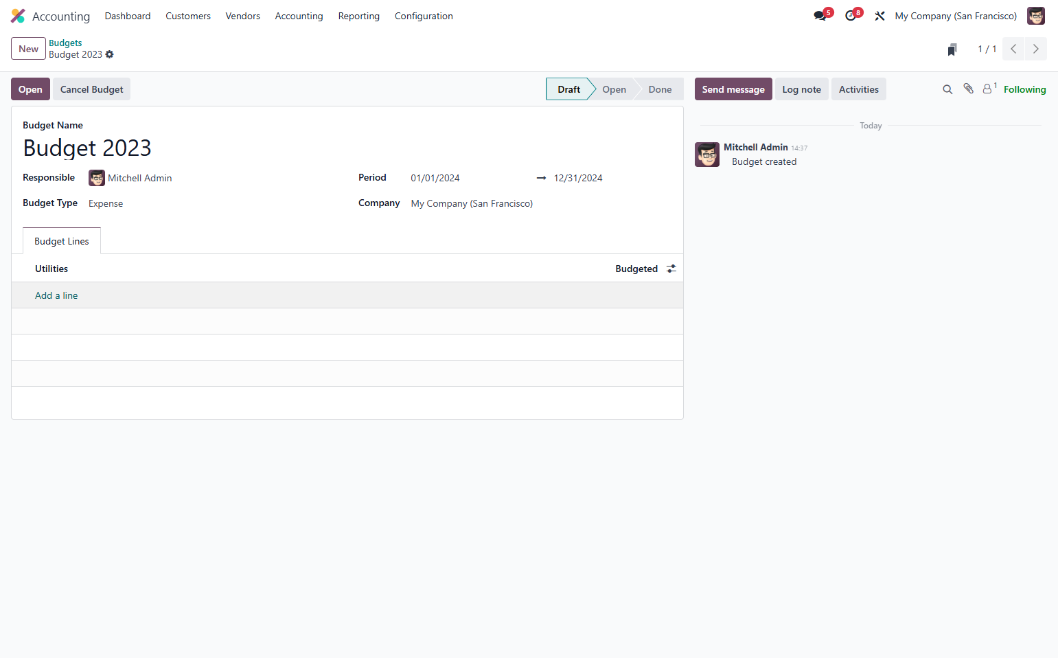Image resolution: width=1058 pixels, height=658 pixels.
Task: Open the discuss messages icon
Action: 820,16
